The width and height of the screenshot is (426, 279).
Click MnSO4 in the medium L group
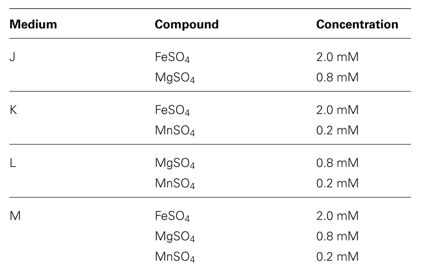[x=175, y=184]
